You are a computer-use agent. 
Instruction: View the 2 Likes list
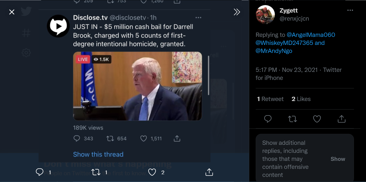coord(301,99)
